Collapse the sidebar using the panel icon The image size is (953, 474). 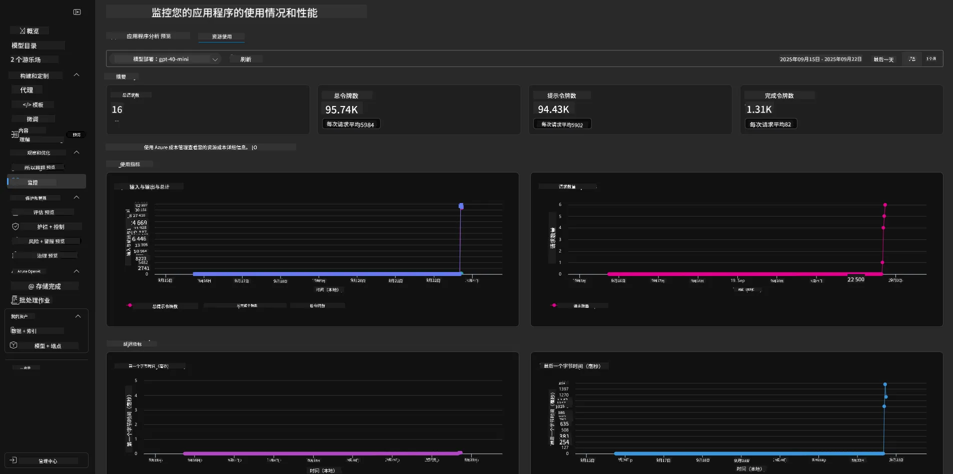click(x=77, y=12)
